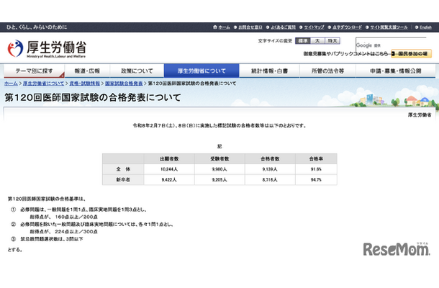This screenshot has width=439, height=288.
Task: Click the 禁忌肢問題選択数 criterion line
Action: (47, 239)
